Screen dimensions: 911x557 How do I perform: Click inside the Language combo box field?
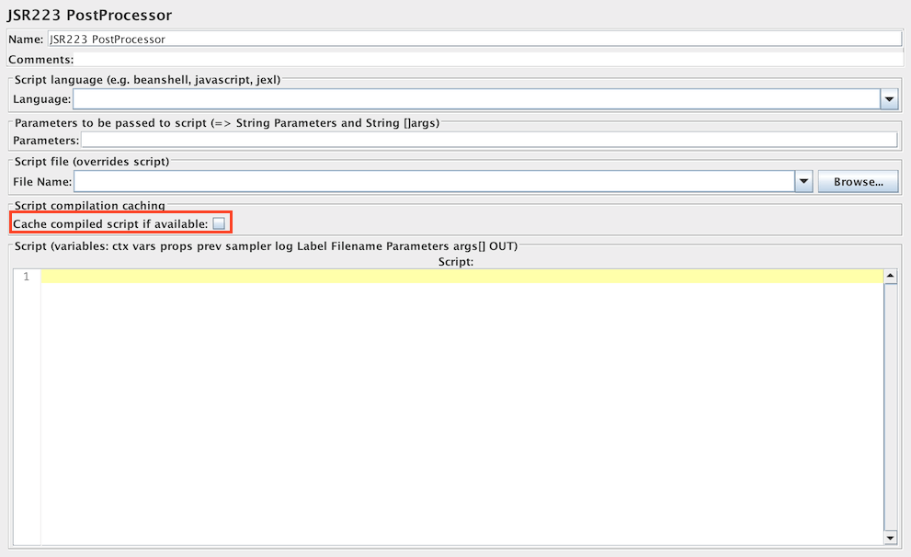[475, 99]
